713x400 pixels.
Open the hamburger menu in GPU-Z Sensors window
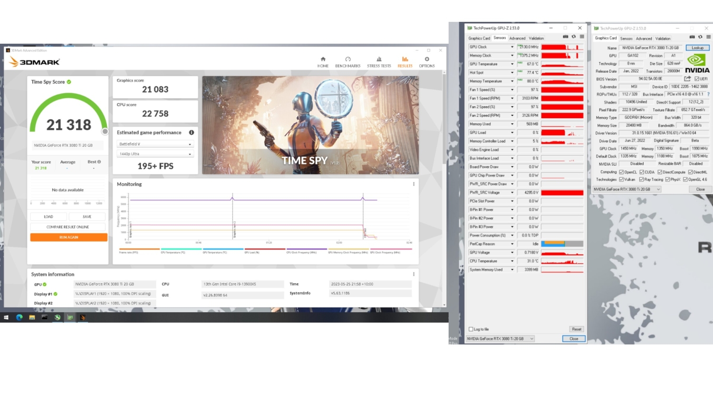[582, 37]
